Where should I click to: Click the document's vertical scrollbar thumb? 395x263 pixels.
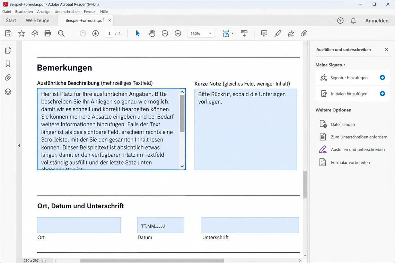click(305, 184)
